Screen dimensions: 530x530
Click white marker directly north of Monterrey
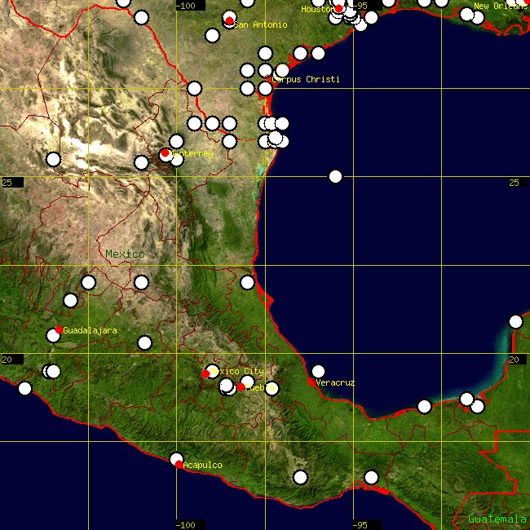(176, 141)
